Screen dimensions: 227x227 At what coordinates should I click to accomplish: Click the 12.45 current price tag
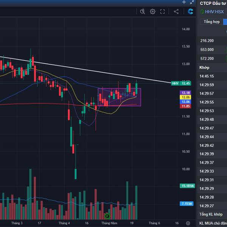tap(186, 83)
